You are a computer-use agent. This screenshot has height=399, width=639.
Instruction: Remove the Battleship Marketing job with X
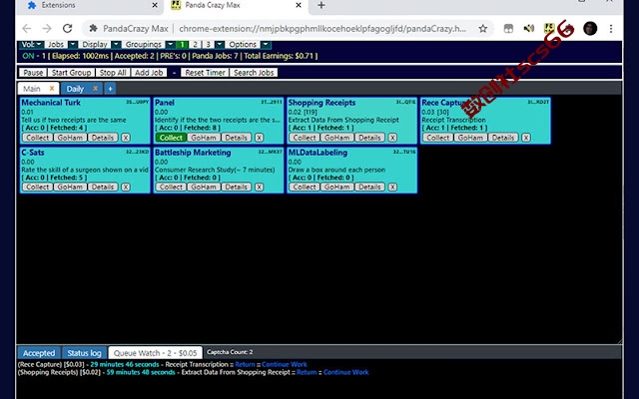click(x=259, y=187)
